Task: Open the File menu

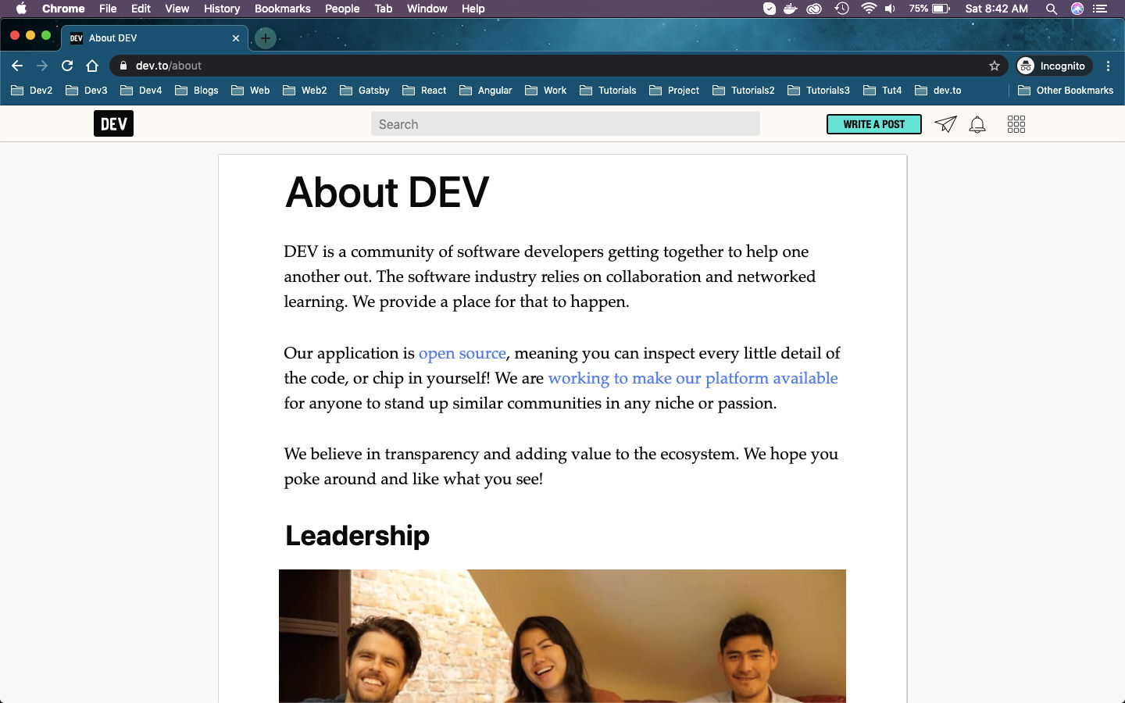Action: point(108,9)
